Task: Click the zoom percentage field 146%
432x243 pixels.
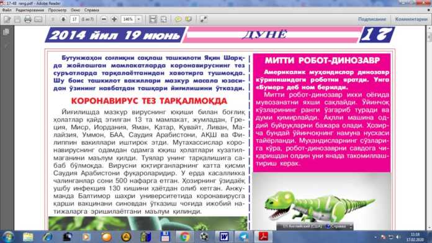Action: [128, 19]
